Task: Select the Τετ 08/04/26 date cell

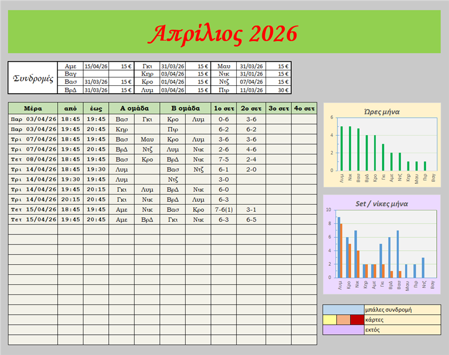Action: click(33, 159)
